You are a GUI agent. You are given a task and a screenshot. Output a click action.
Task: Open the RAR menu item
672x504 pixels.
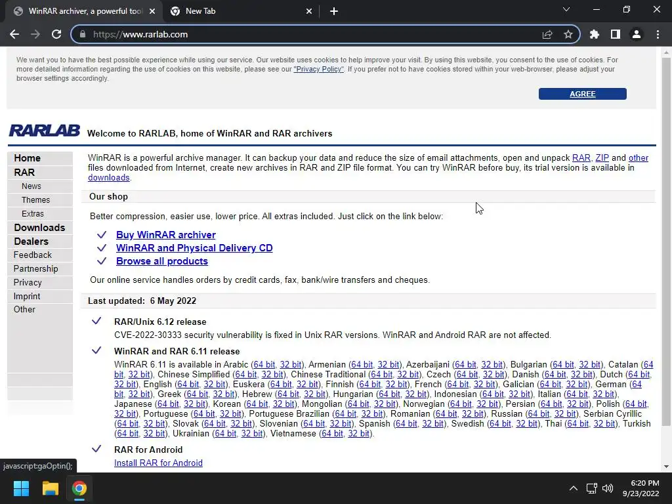pyautogui.click(x=24, y=173)
